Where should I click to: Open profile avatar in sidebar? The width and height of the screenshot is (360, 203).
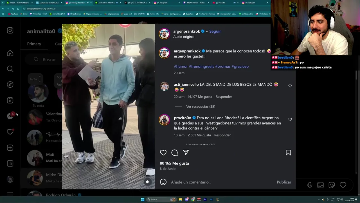click(x=10, y=179)
